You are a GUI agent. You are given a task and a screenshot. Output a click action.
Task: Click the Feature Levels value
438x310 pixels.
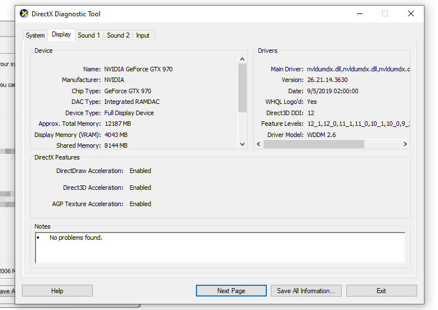click(359, 124)
